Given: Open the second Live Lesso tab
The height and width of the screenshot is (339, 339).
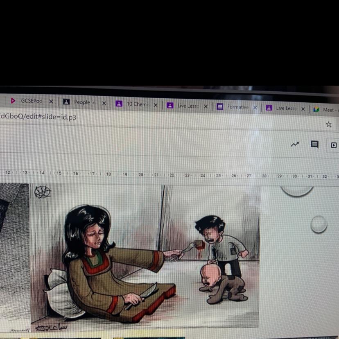Looking at the screenshot, I should tap(286, 108).
